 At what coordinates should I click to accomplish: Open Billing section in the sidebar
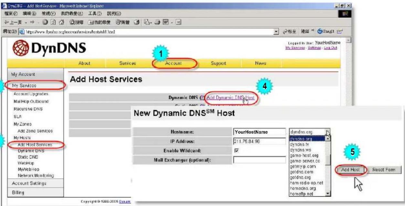point(36,192)
